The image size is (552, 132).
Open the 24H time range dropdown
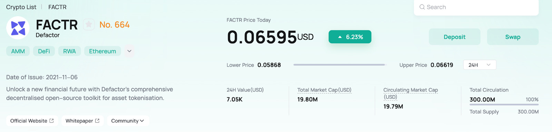(x=480, y=65)
